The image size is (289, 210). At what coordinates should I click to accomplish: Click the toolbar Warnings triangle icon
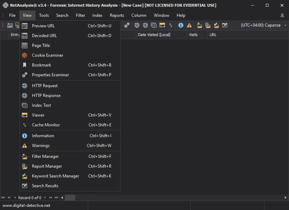coord(189,25)
